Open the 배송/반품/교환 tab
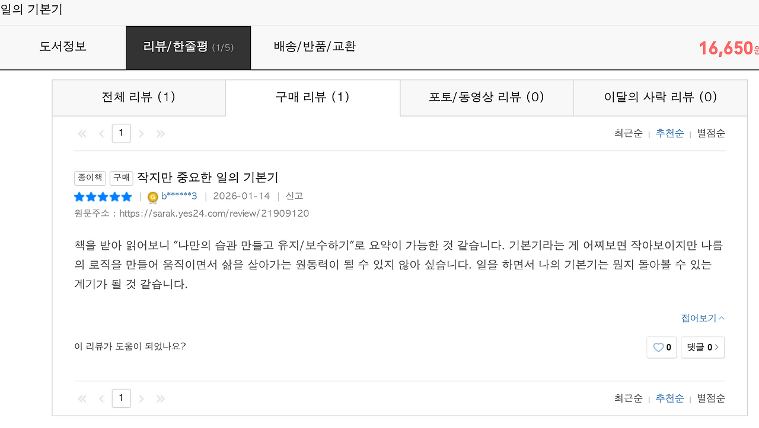This screenshot has width=759, height=428. (x=314, y=47)
